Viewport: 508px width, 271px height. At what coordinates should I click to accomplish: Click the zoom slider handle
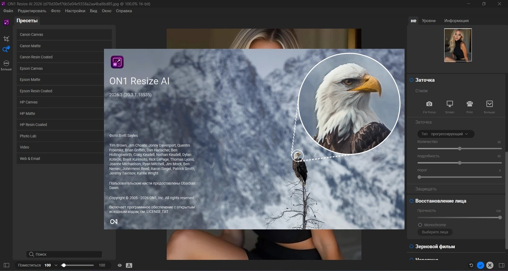pos(63,265)
